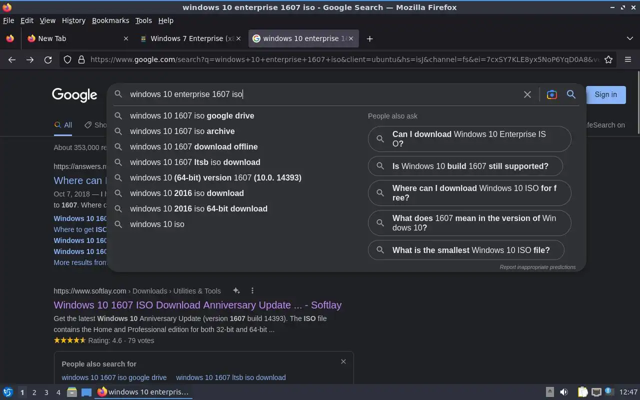Dismiss the People also search for box

click(343, 361)
